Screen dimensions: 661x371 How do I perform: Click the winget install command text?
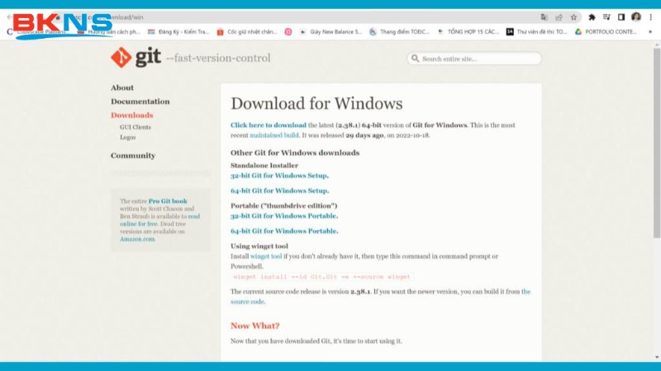pos(322,277)
